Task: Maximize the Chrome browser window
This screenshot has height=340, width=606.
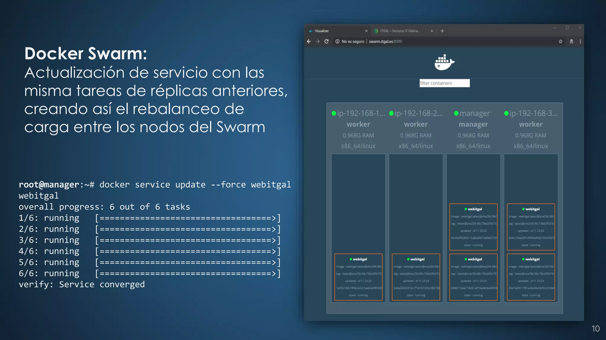Action: [x=567, y=28]
